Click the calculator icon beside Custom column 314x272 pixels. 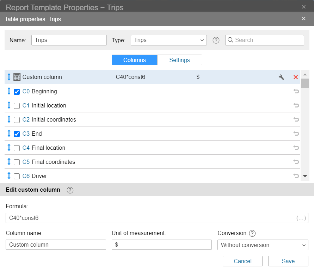17,77
